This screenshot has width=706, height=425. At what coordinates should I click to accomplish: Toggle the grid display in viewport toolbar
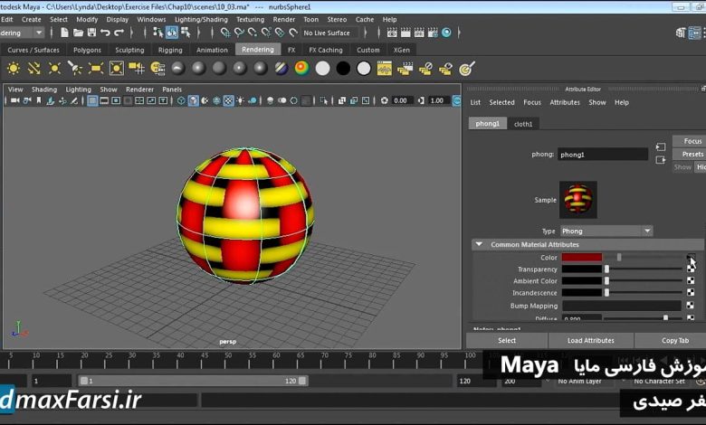click(x=92, y=101)
